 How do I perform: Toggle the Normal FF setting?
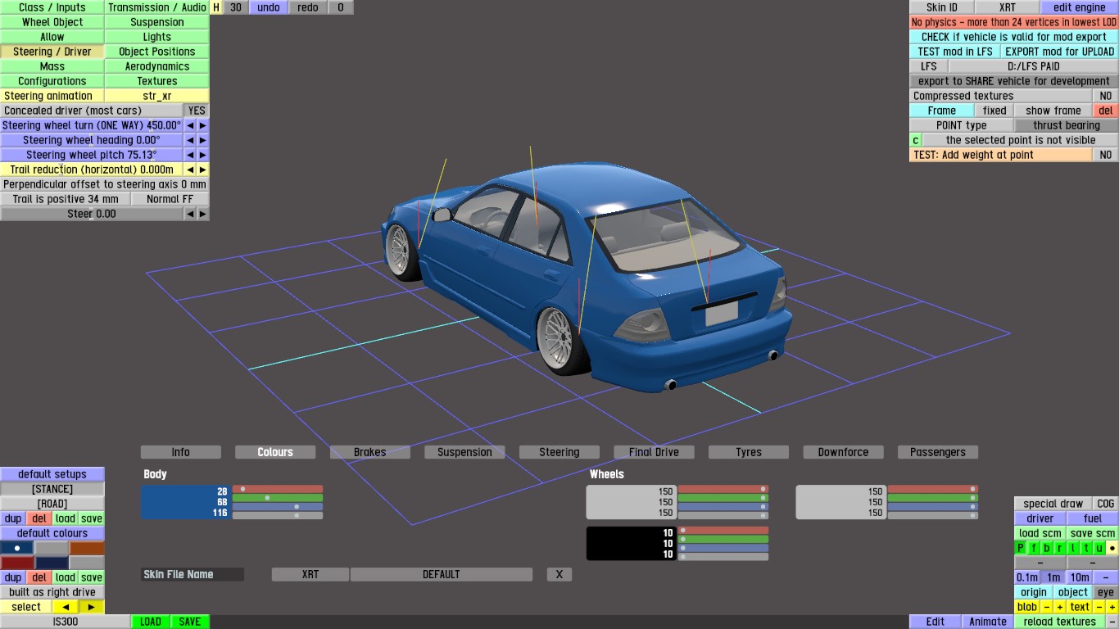point(170,199)
